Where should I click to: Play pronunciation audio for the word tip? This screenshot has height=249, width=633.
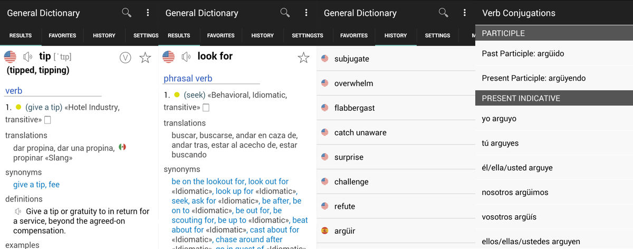pos(28,57)
